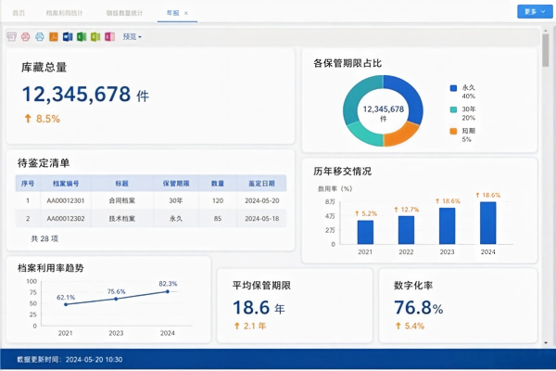Click the 2022 bar in 历年移交情况
The image size is (556, 371).
[x=406, y=230]
